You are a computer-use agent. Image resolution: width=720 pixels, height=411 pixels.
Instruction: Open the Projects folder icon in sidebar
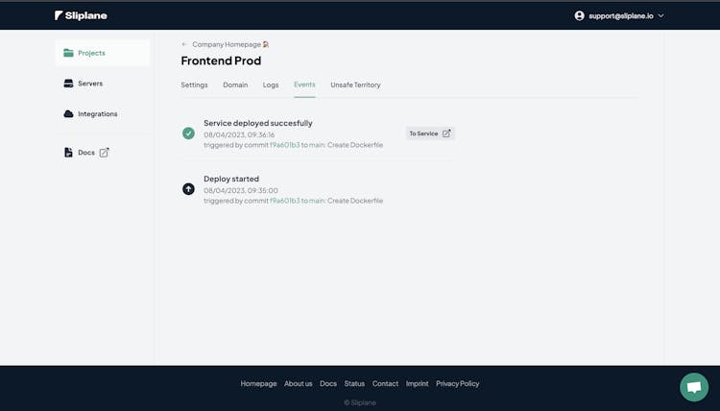click(x=68, y=53)
